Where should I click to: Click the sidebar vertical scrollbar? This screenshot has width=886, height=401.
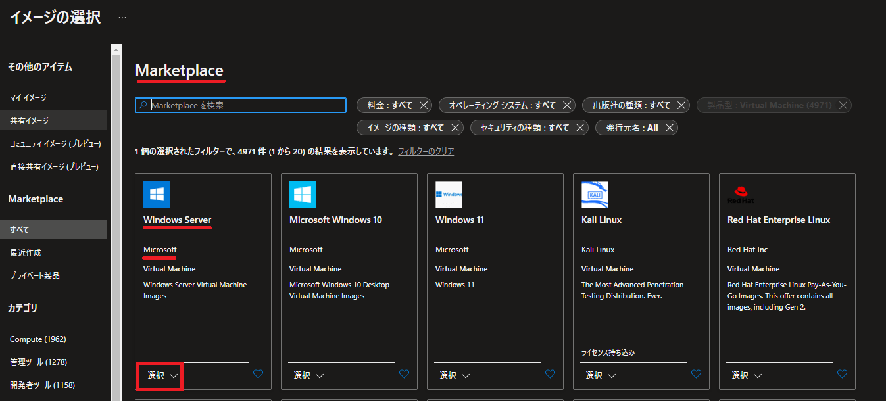(116, 227)
